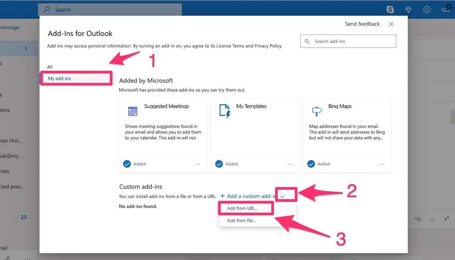Click the Custom add-ins heading
The image size is (455, 260).
[141, 187]
